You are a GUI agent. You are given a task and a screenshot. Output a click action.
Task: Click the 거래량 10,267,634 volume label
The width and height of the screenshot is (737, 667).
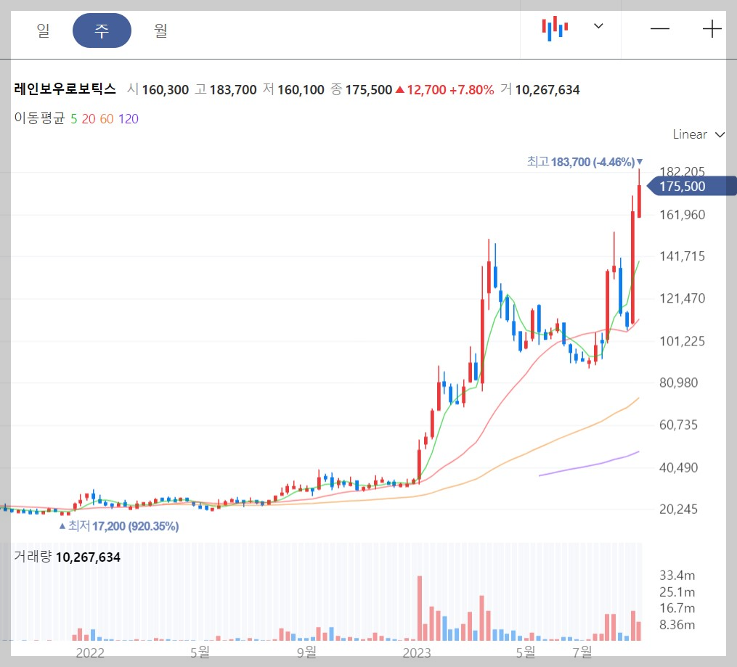click(68, 557)
